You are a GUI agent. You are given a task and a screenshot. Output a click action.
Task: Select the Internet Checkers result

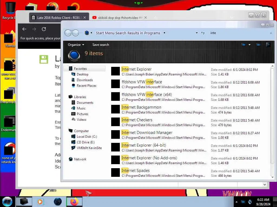(x=189, y=122)
